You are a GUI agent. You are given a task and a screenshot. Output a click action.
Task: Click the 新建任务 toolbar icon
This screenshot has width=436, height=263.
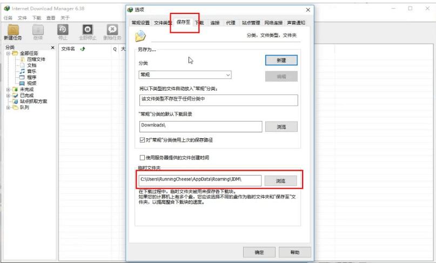[x=13, y=30]
